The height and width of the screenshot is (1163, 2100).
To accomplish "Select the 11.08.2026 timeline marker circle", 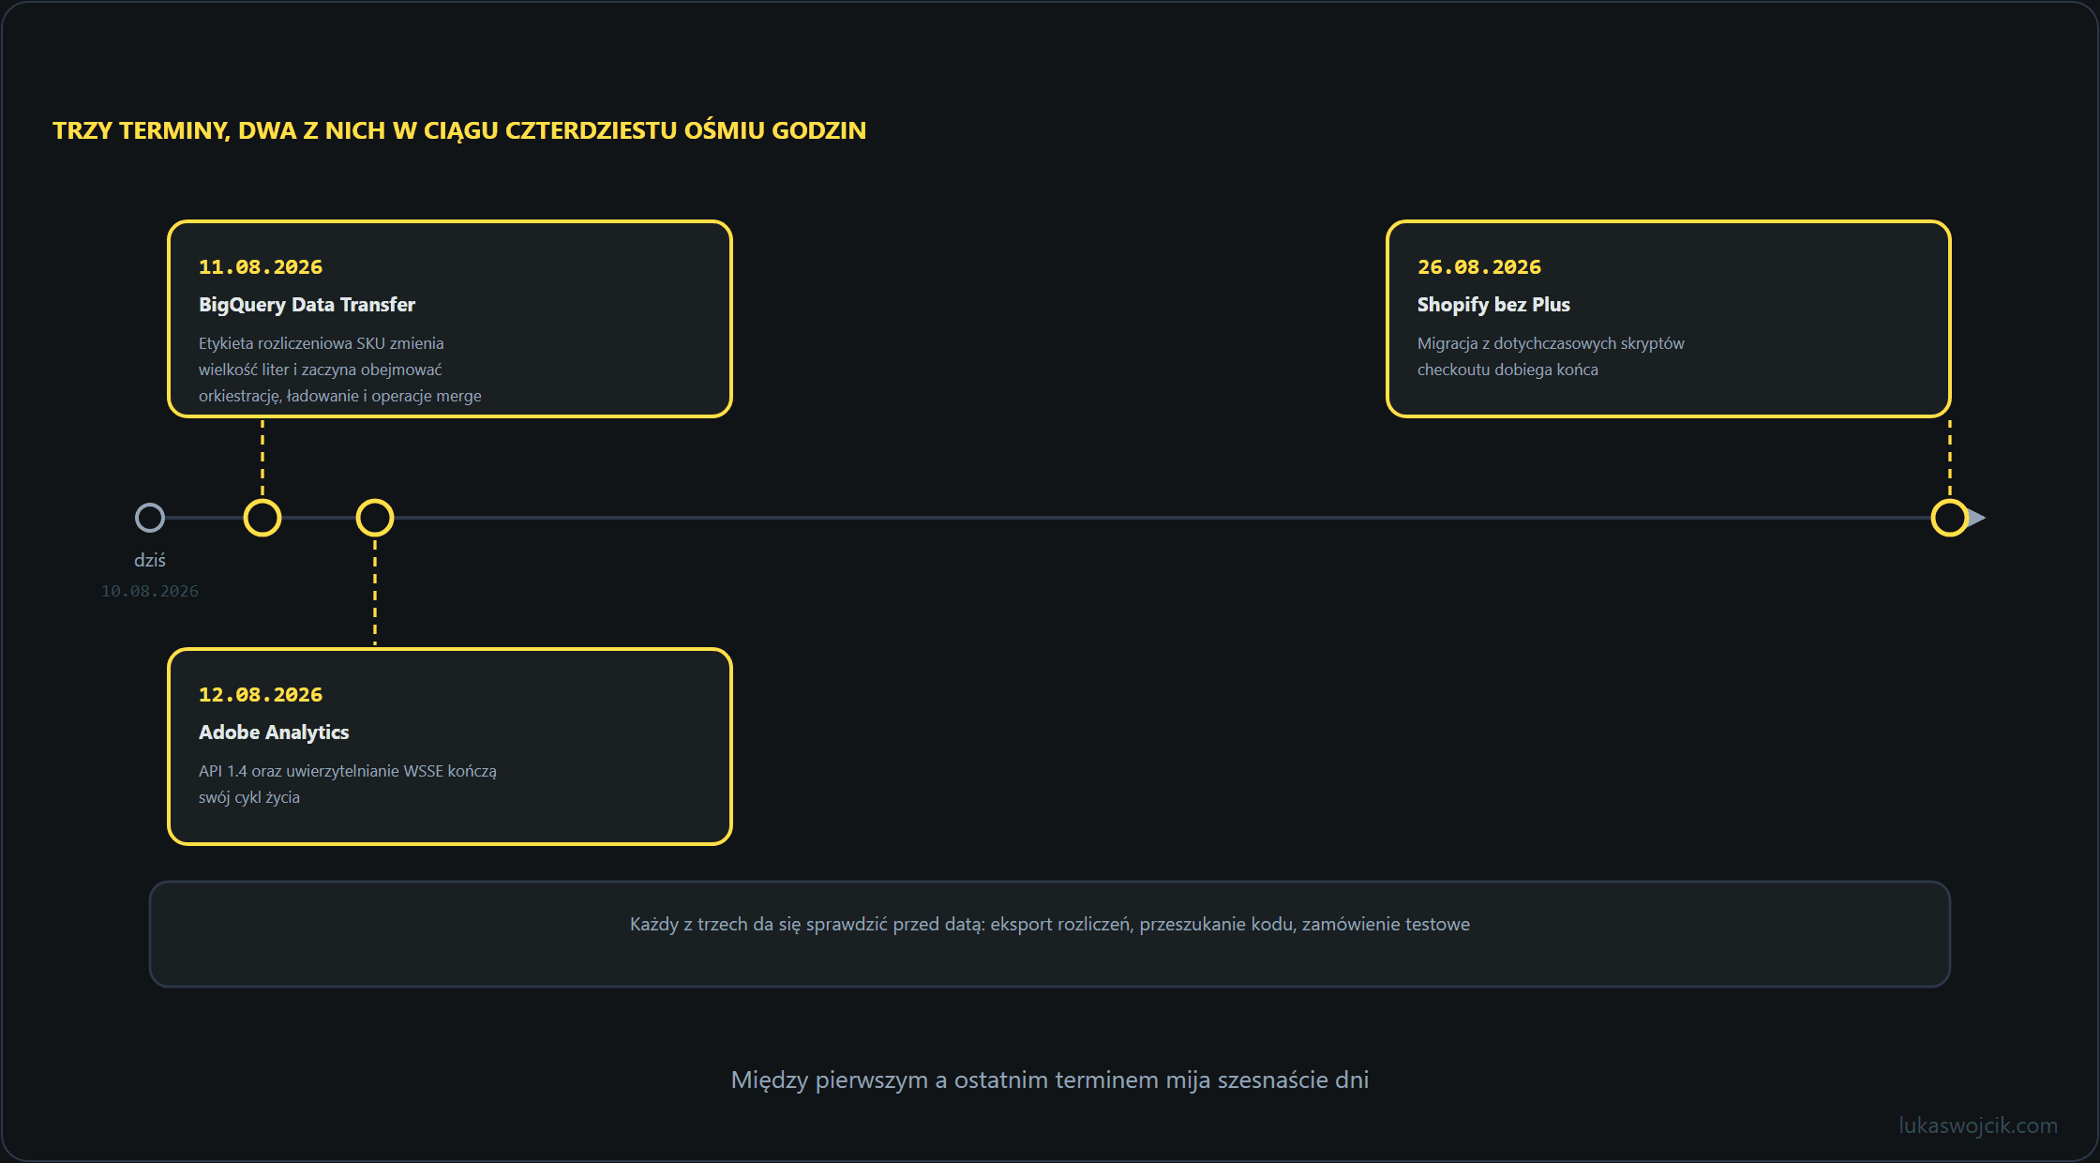I will 262,518.
